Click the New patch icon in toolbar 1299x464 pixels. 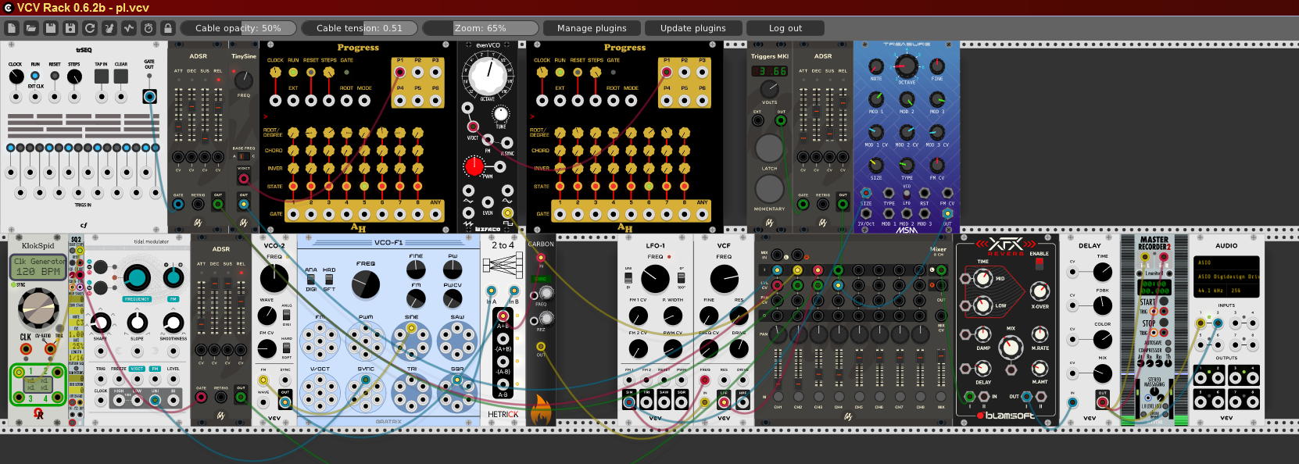[x=12, y=28]
